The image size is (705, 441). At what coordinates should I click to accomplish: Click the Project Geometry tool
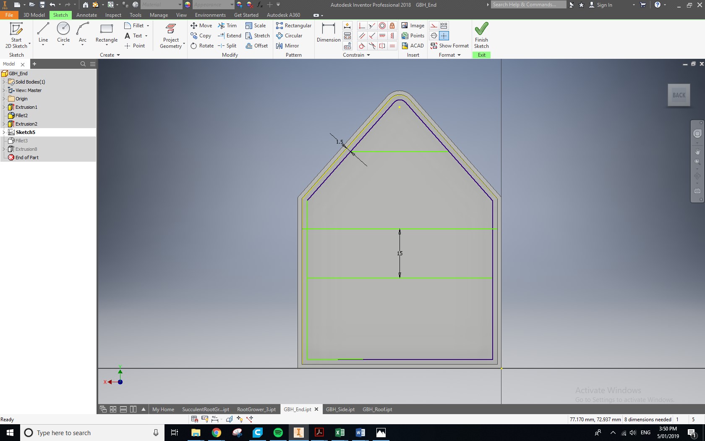(171, 36)
